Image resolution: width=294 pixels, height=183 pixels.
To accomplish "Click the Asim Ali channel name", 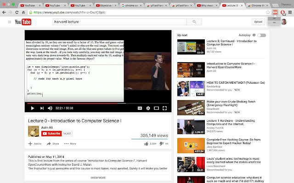I will 47,127.
